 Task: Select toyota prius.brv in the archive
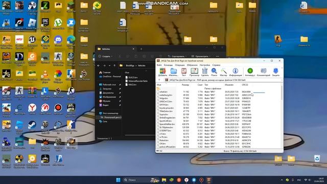[x=166, y=108]
